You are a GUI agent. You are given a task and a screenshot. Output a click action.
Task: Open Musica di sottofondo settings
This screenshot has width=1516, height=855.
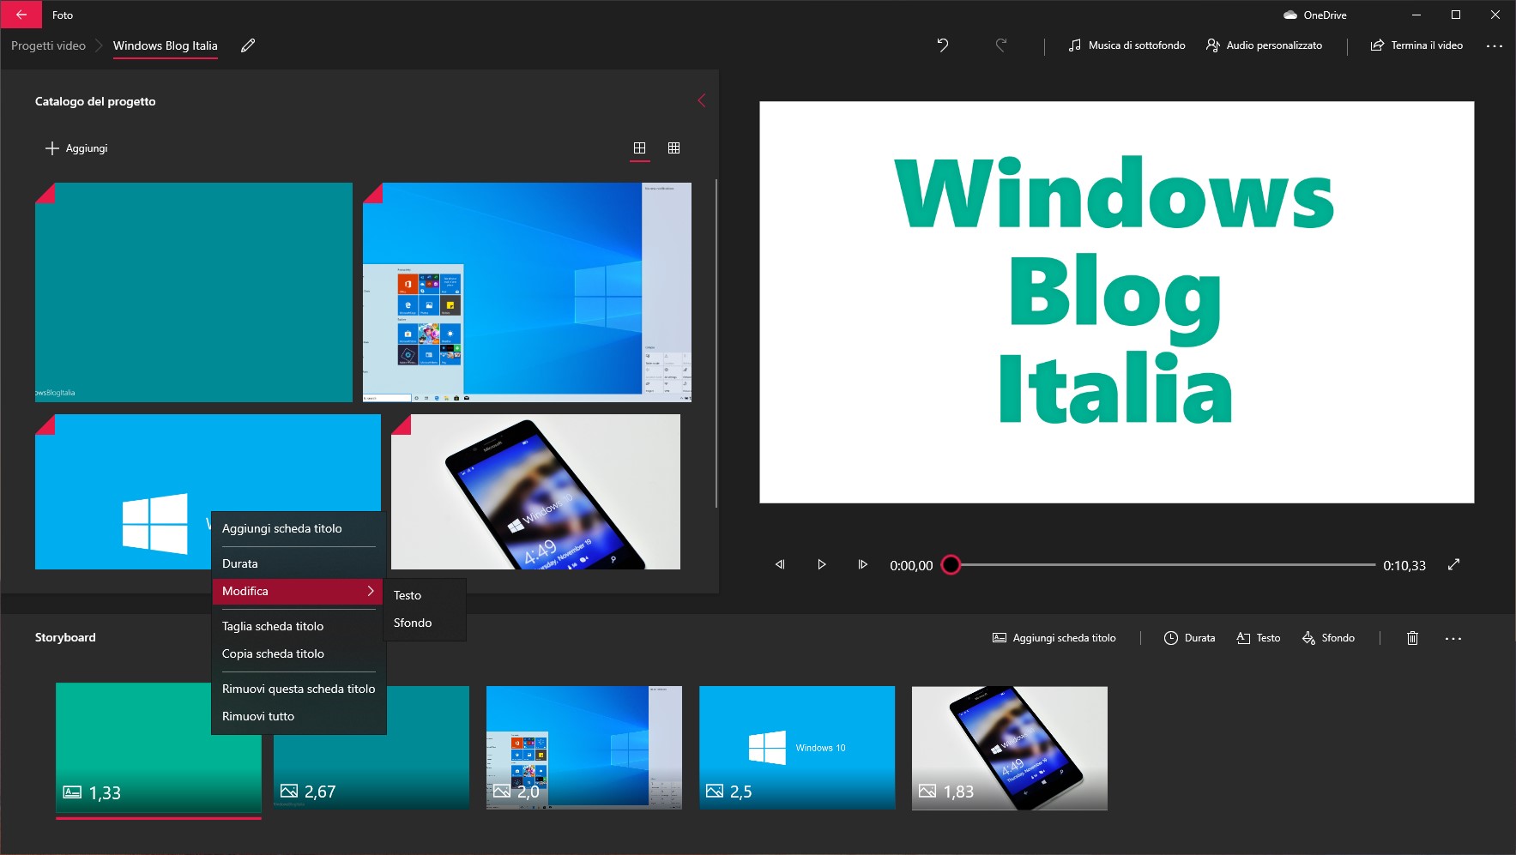(x=1126, y=45)
